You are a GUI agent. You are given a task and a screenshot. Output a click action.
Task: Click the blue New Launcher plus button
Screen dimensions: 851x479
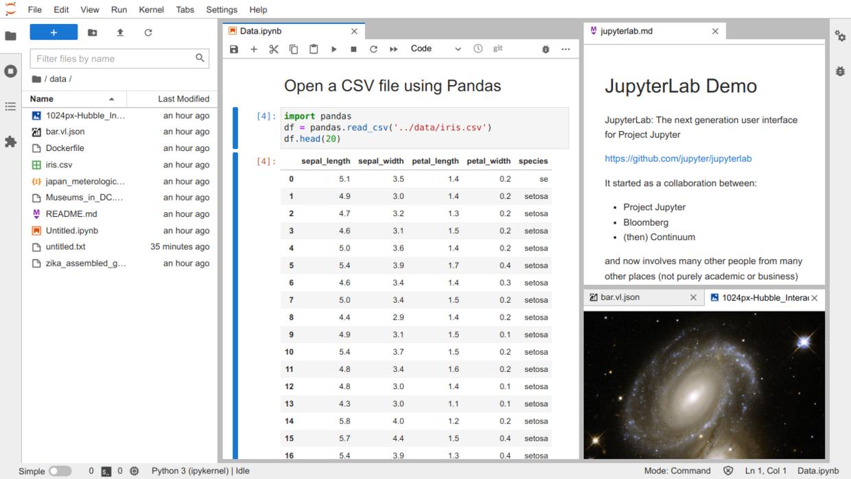pos(54,32)
